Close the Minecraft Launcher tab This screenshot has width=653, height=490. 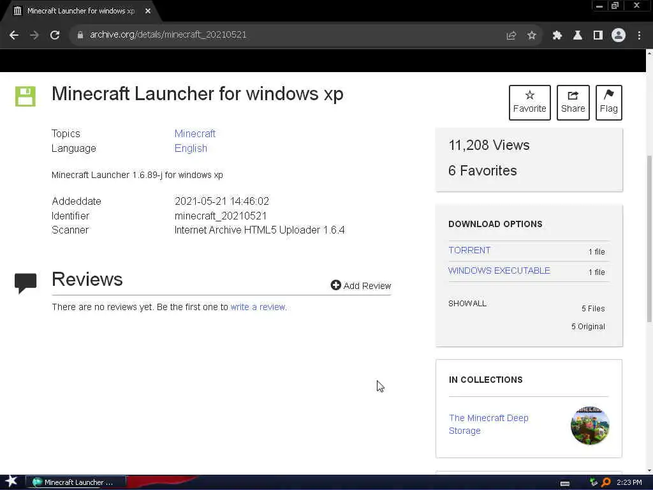click(x=148, y=11)
